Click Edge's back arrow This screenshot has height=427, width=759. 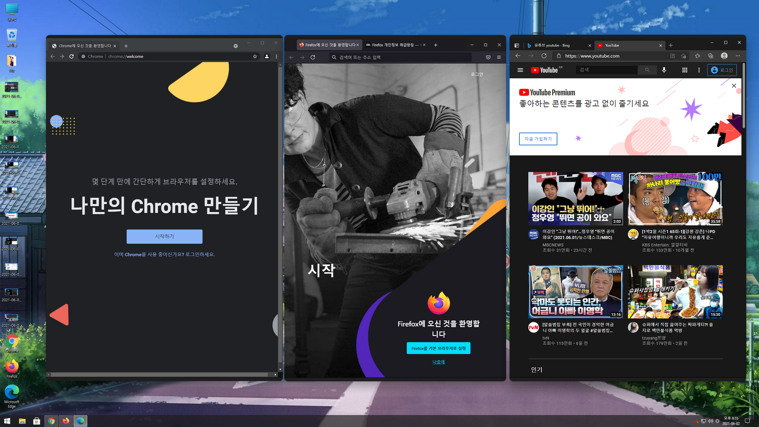coord(518,56)
